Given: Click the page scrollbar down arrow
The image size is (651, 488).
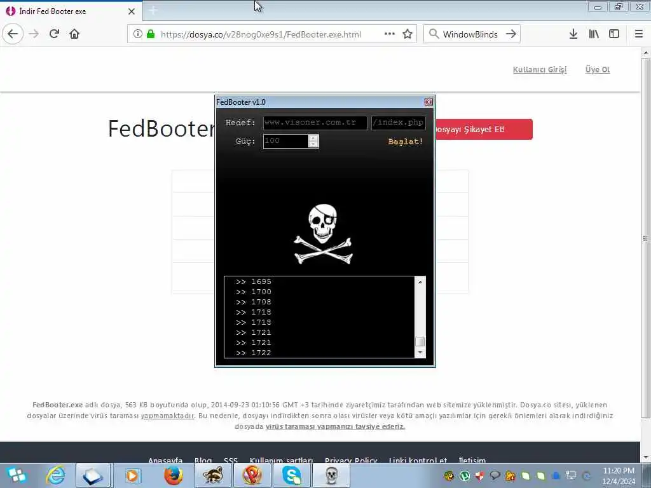Looking at the screenshot, I should (x=646, y=457).
